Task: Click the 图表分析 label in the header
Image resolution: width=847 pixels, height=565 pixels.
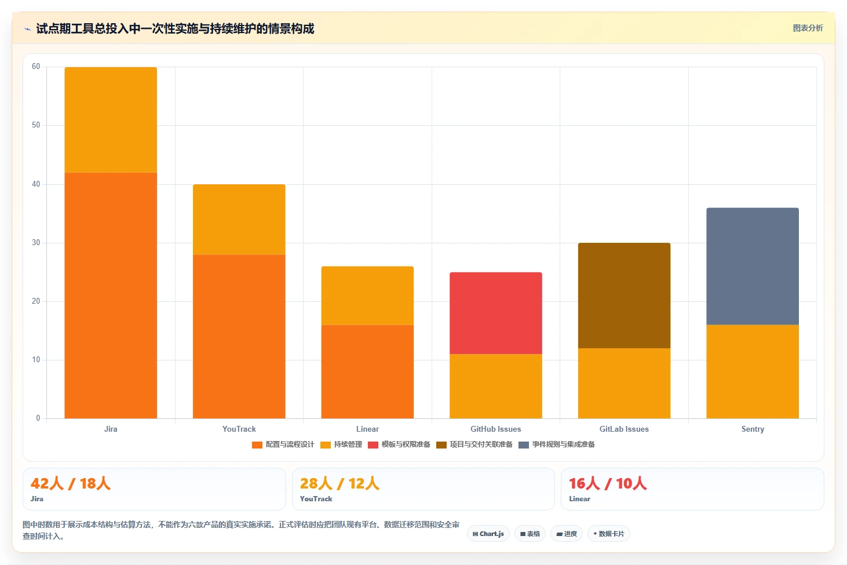Action: (808, 28)
